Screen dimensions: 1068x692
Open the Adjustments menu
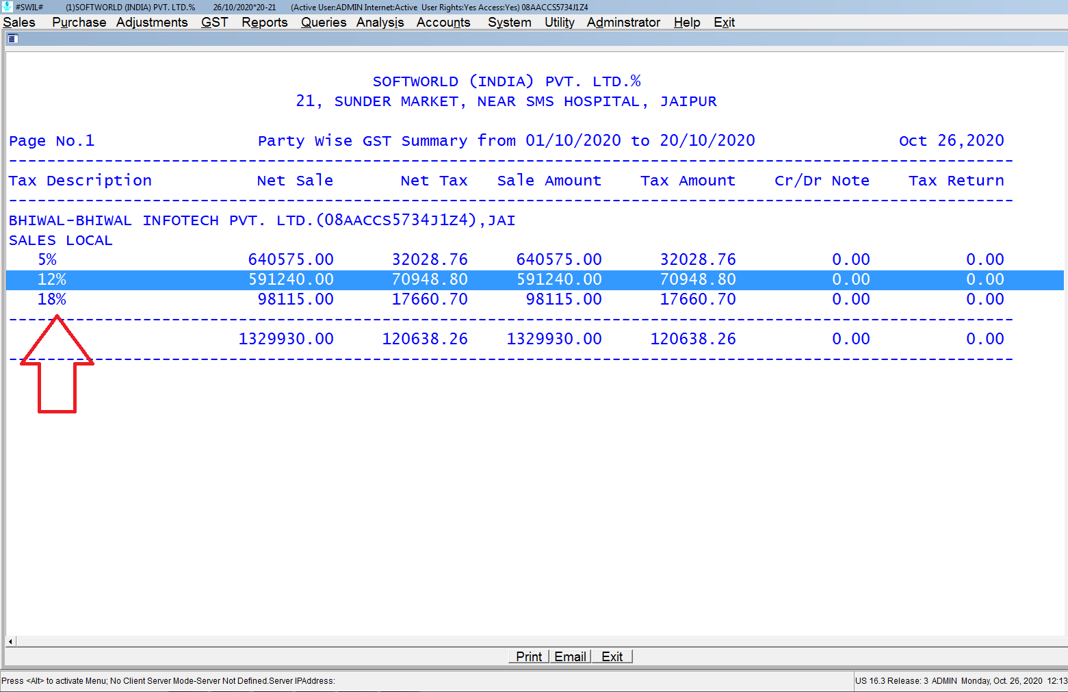pos(152,22)
